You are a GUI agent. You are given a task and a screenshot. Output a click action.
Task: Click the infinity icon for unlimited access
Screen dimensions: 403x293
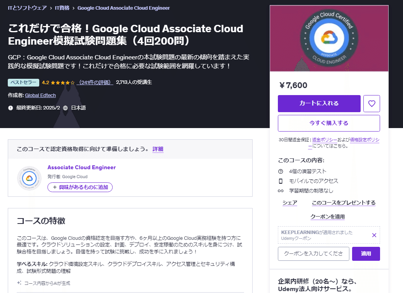[281, 191]
